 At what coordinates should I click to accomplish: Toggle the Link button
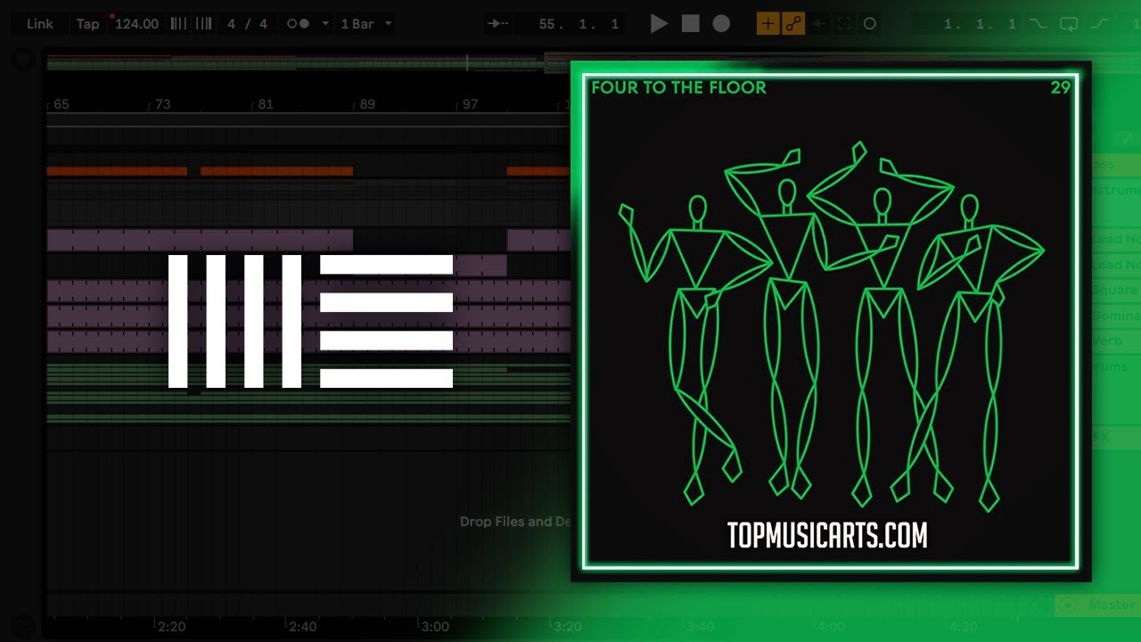39,24
